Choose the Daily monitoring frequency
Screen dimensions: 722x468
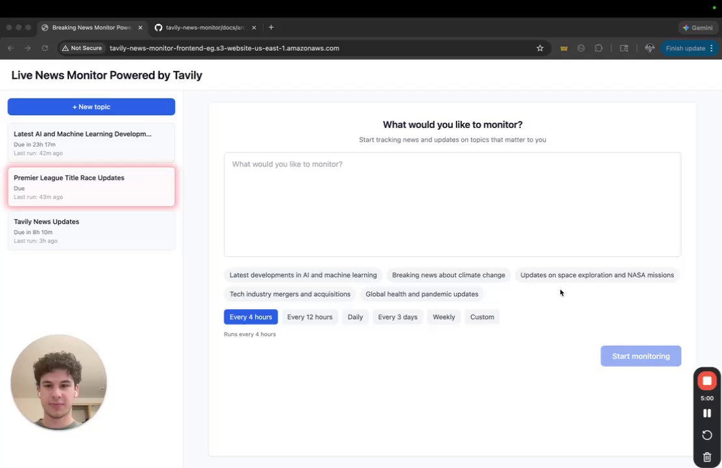tap(355, 317)
